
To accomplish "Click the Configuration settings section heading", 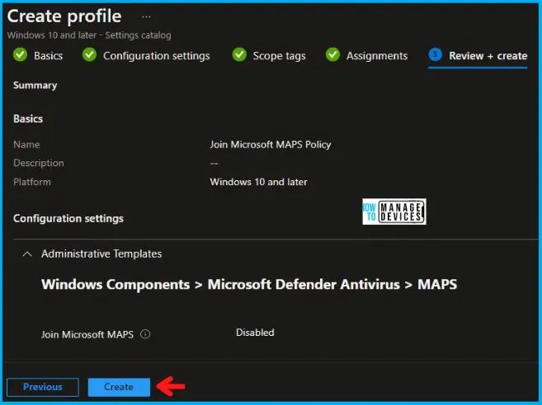I will pyautogui.click(x=68, y=218).
